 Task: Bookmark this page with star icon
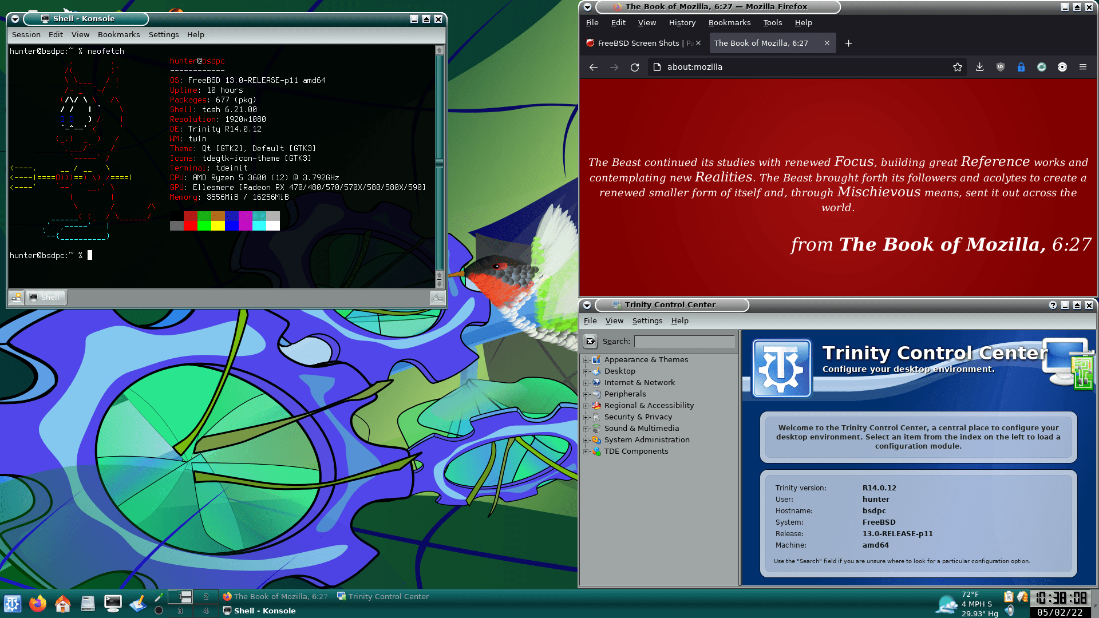(958, 68)
